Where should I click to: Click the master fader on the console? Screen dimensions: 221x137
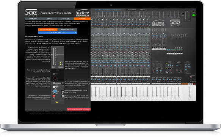(x=190, y=93)
